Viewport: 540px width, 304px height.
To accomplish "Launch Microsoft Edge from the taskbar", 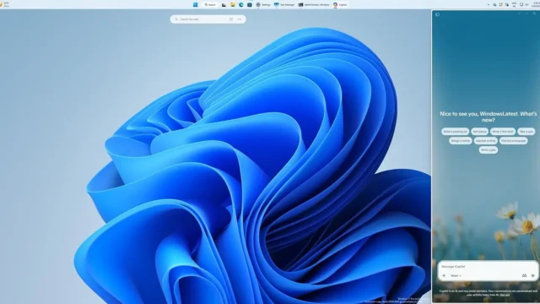I will point(241,4).
